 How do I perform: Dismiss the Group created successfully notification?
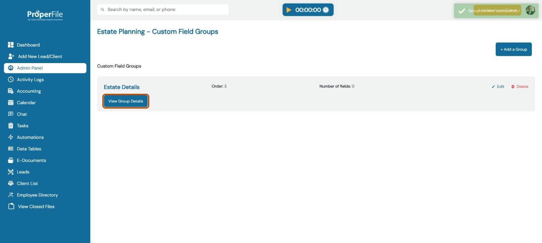click(x=496, y=11)
